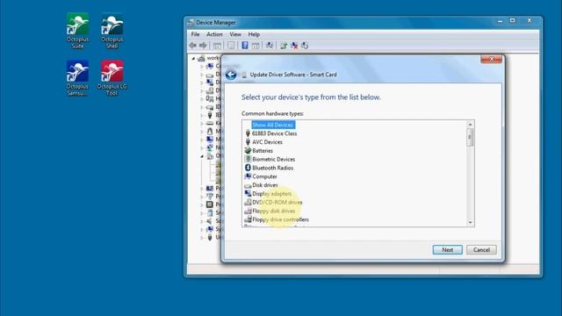
Task: Minimize Device Manager window
Action: tap(500, 21)
